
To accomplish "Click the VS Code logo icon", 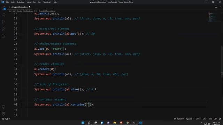I will tap(2, 2).
